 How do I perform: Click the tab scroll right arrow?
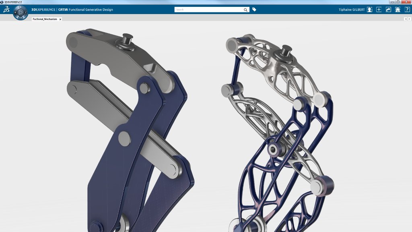pos(409,19)
